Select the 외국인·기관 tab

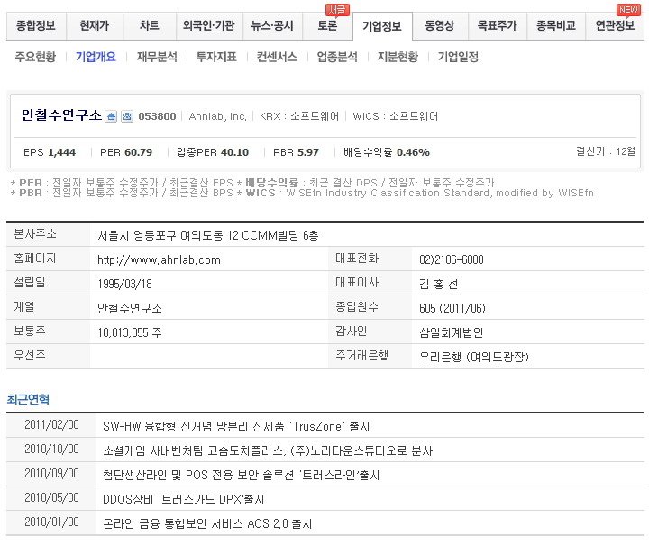pos(209,26)
